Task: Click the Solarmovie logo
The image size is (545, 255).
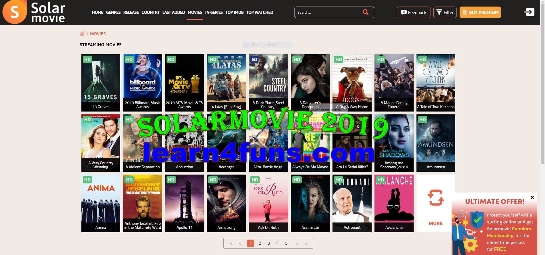Action: pyautogui.click(x=34, y=12)
